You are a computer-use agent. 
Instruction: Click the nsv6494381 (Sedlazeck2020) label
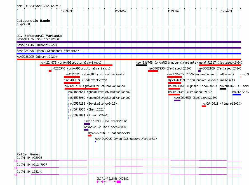pyautogui.click(x=190, y=92)
